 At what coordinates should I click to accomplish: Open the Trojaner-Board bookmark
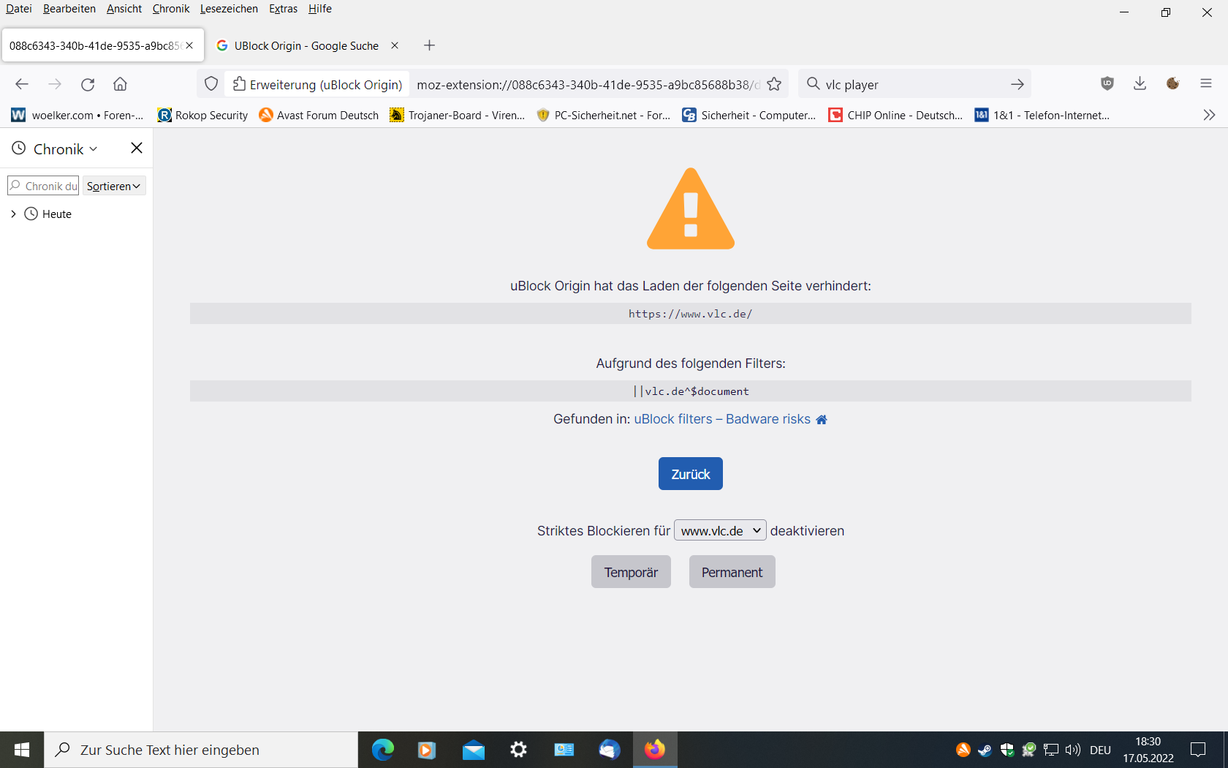[458, 115]
